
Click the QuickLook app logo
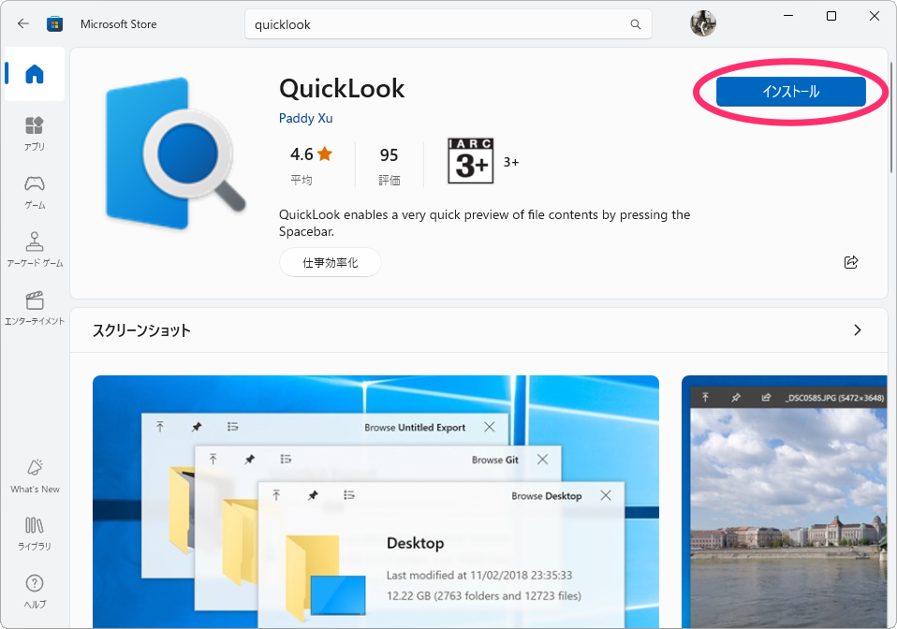pyautogui.click(x=175, y=154)
